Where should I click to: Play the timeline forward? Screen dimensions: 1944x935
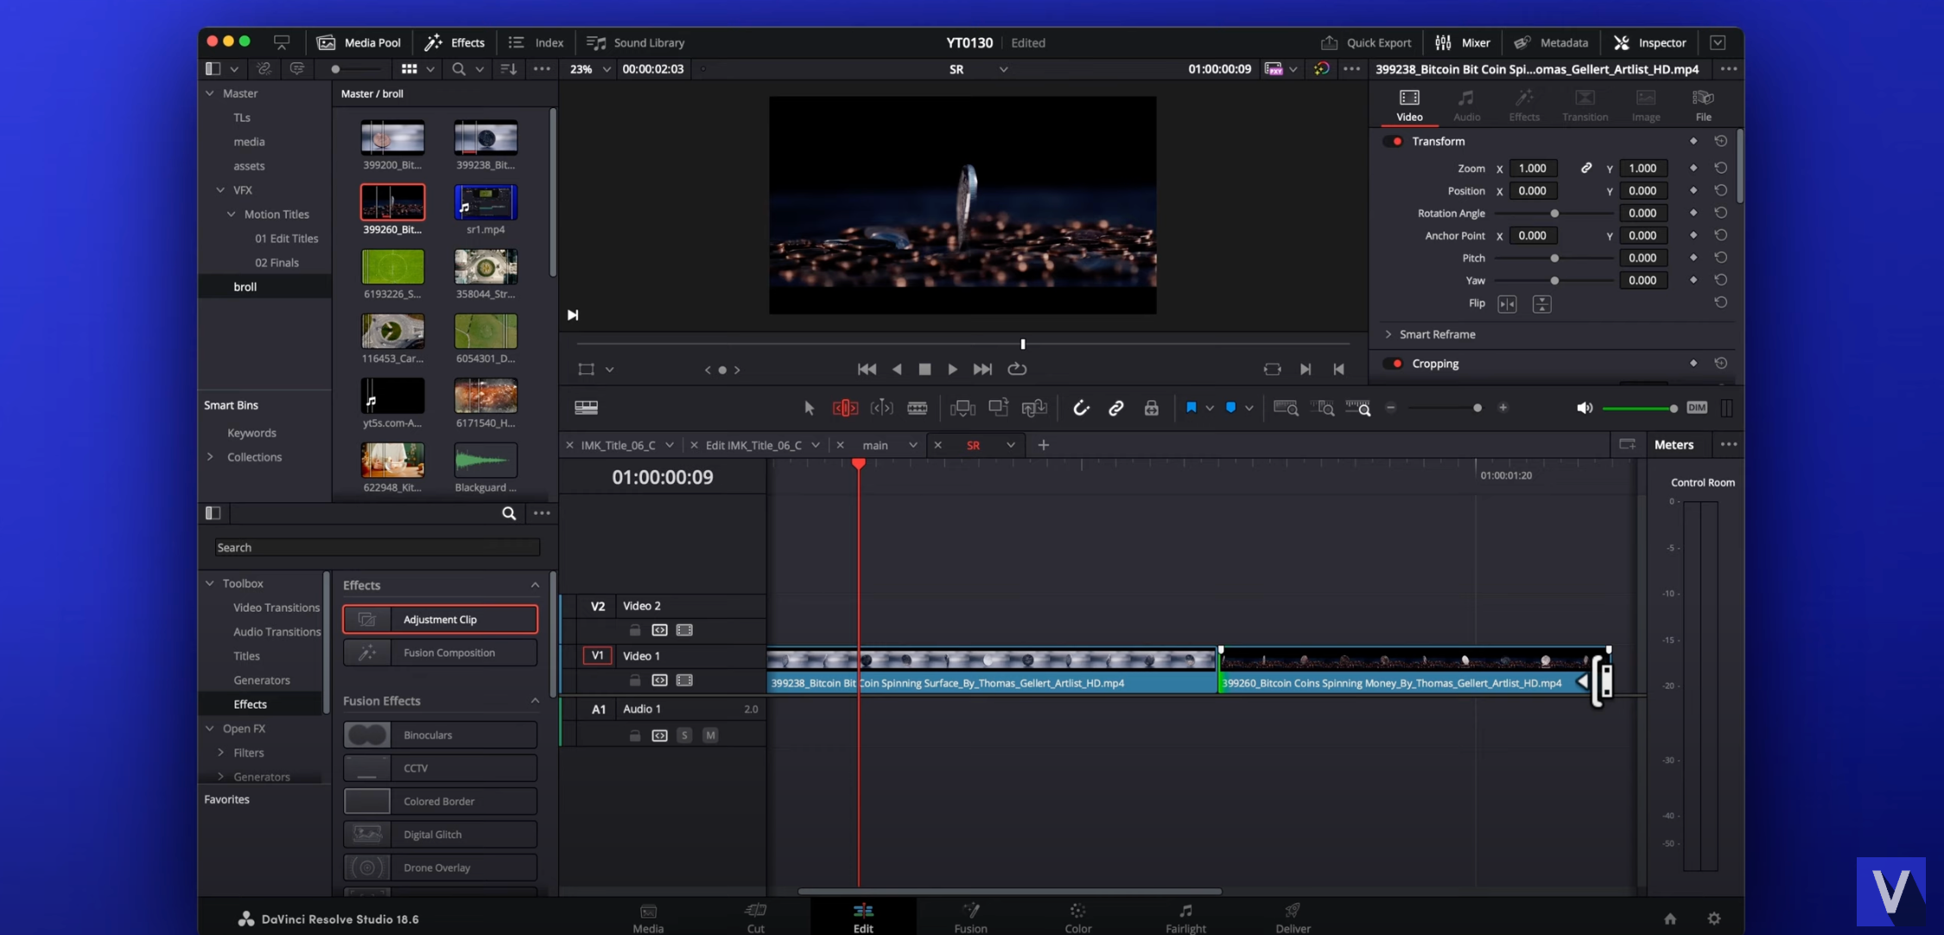click(952, 369)
